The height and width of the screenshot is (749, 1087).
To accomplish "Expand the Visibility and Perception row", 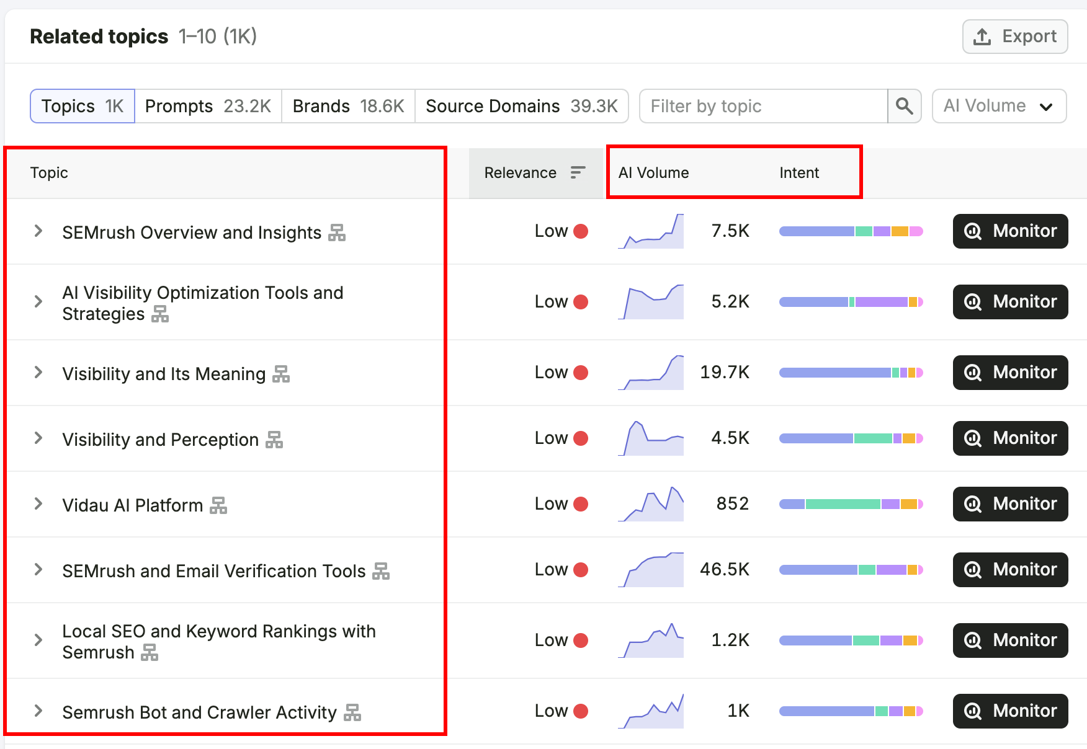I will click(38, 438).
